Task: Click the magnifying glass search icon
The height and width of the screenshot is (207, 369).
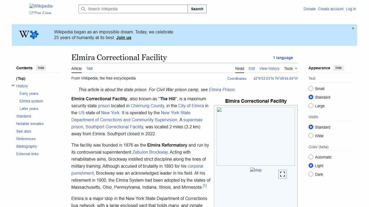Action: click(84, 9)
